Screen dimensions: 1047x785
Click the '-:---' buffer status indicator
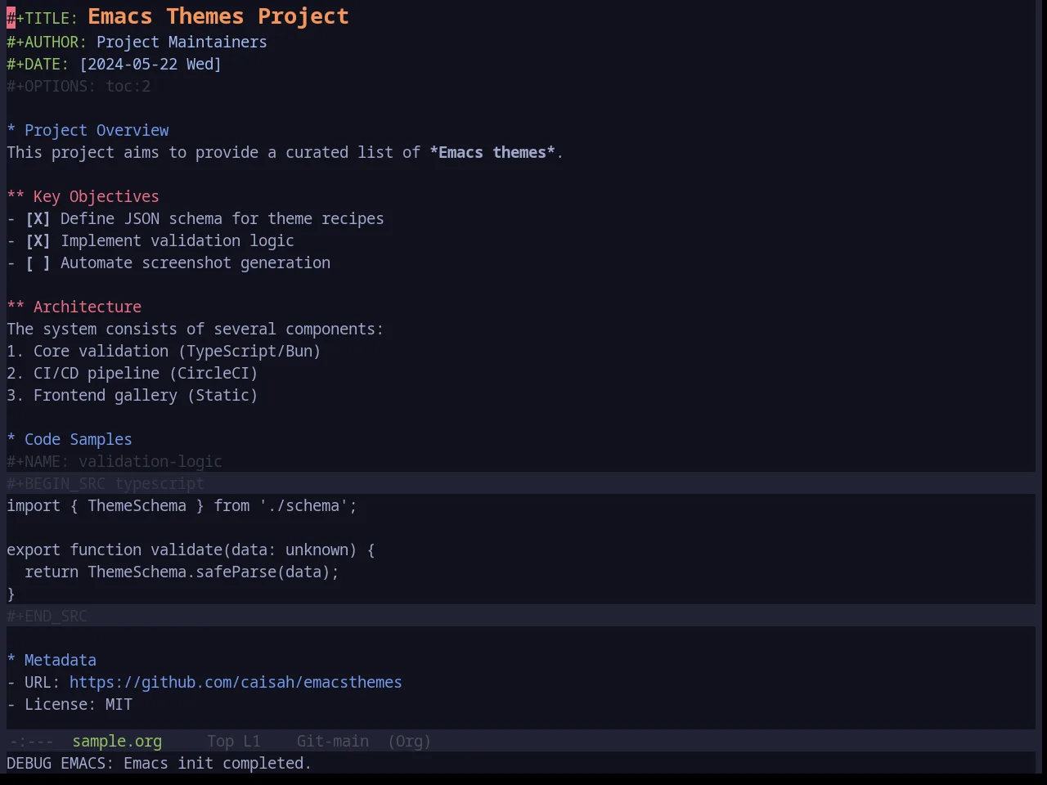(31, 742)
